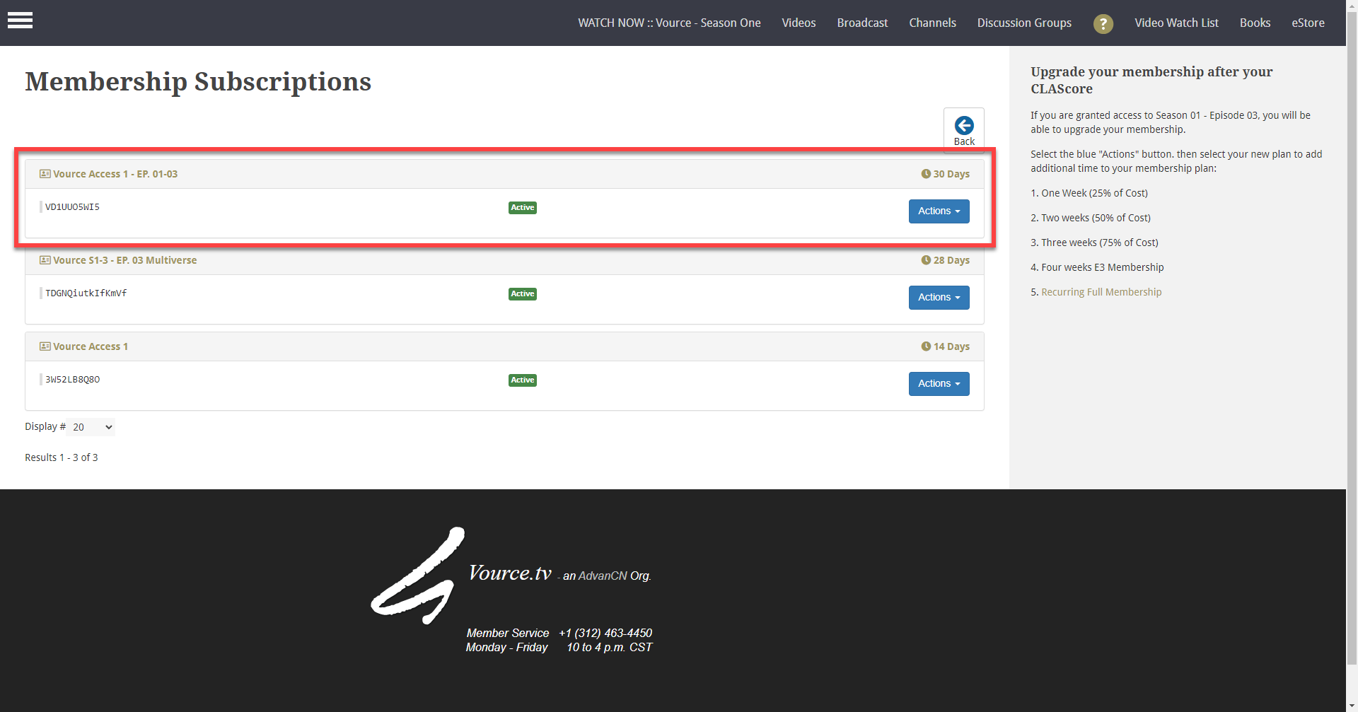Go to the Videos menu item

[799, 23]
